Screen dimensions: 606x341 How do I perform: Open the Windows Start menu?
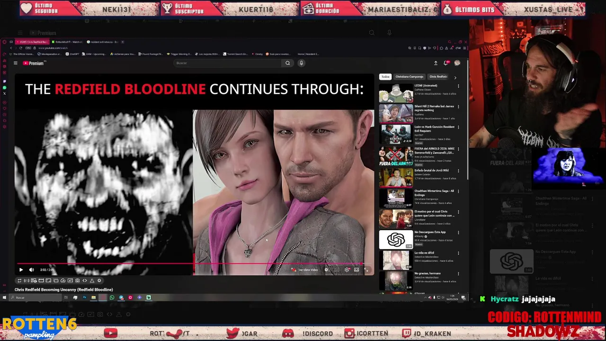pyautogui.click(x=4, y=297)
